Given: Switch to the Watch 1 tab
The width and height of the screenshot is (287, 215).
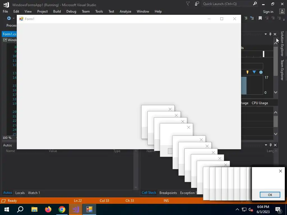Looking at the screenshot, I should point(34,193).
